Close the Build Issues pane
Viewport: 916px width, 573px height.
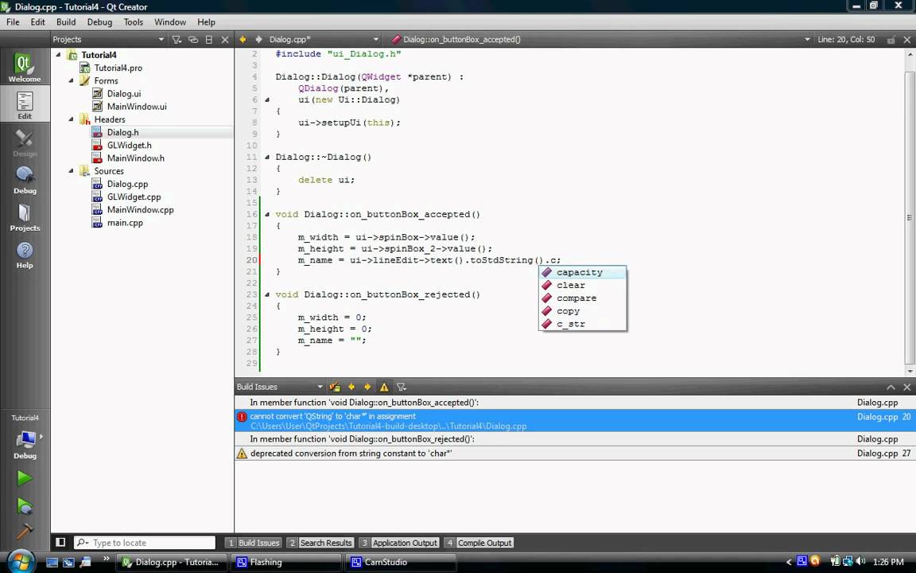tap(906, 387)
